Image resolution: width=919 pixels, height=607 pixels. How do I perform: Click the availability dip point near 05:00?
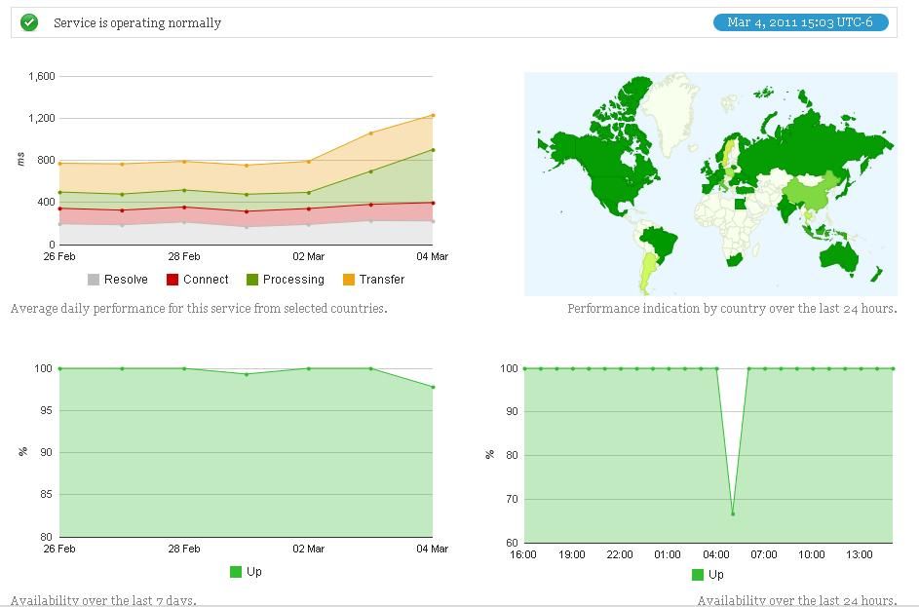733,513
